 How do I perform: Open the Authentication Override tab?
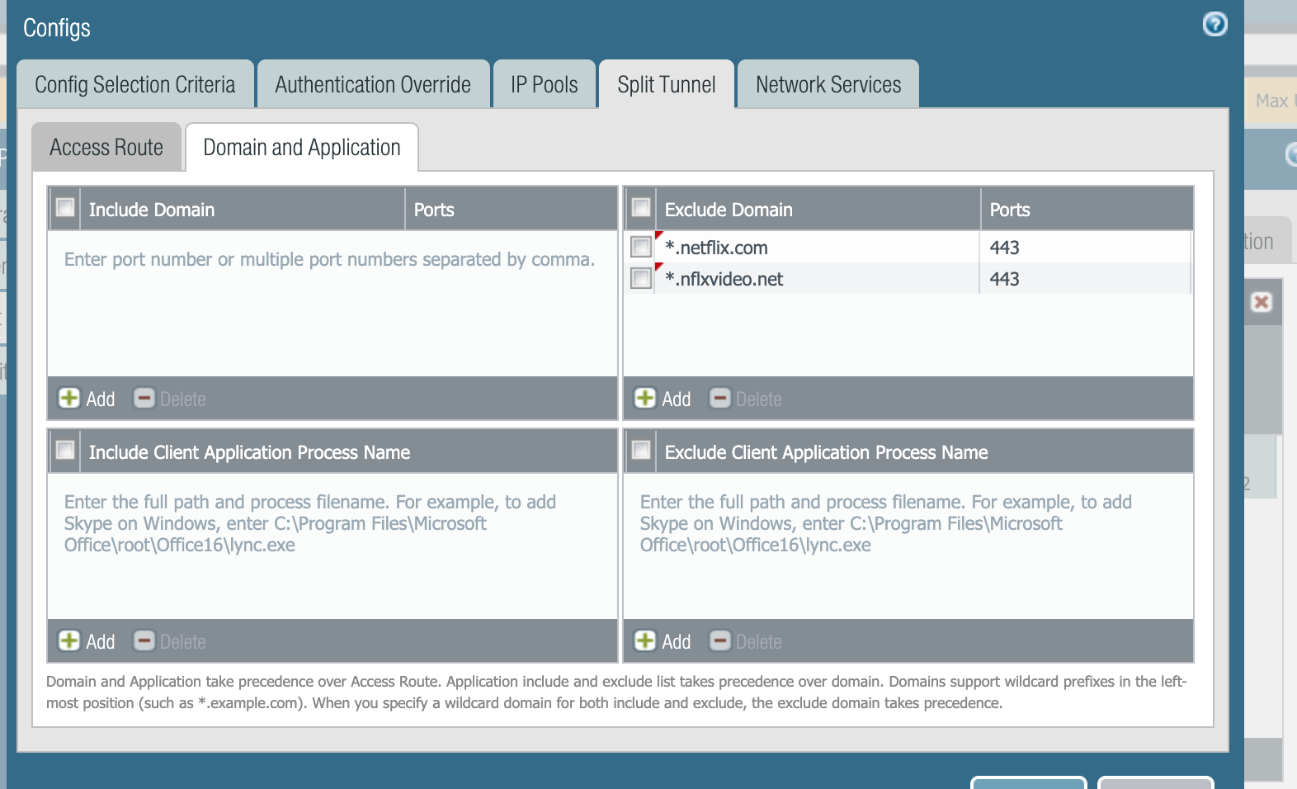pos(373,85)
